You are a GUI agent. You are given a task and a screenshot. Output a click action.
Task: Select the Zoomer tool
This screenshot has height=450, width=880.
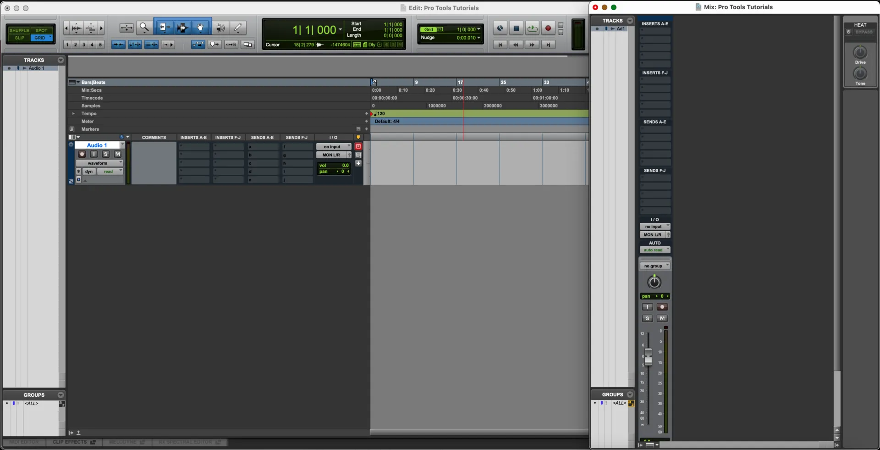pyautogui.click(x=144, y=28)
